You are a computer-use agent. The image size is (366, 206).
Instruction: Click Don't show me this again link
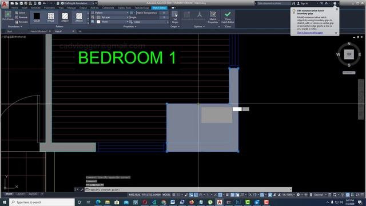point(310,33)
